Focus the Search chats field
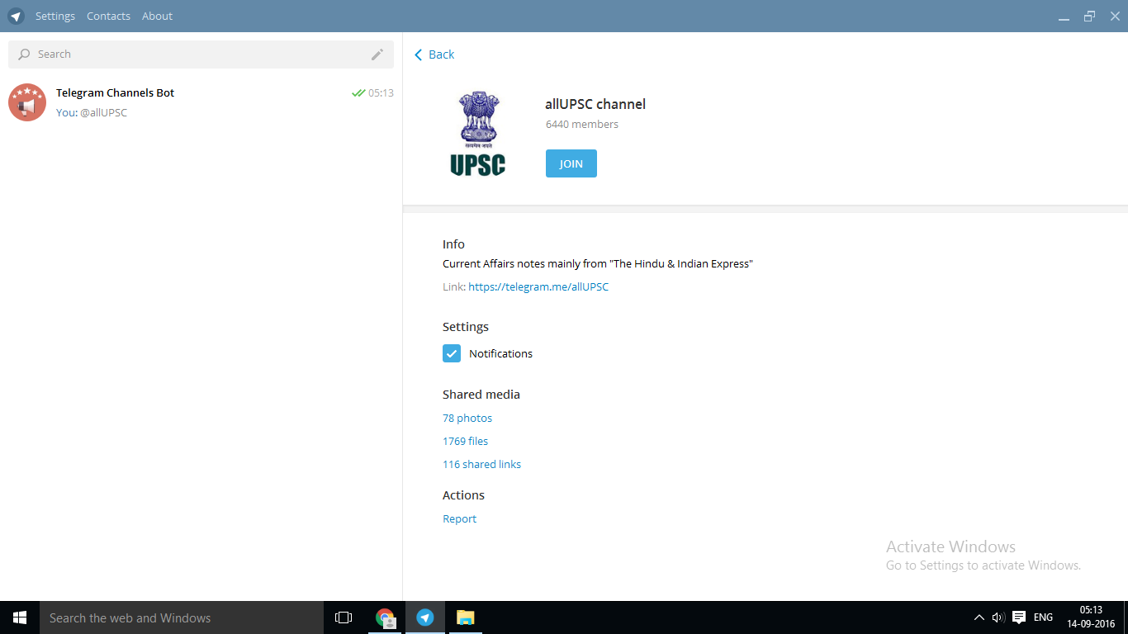Viewport: 1128px width, 634px height. tap(201, 54)
